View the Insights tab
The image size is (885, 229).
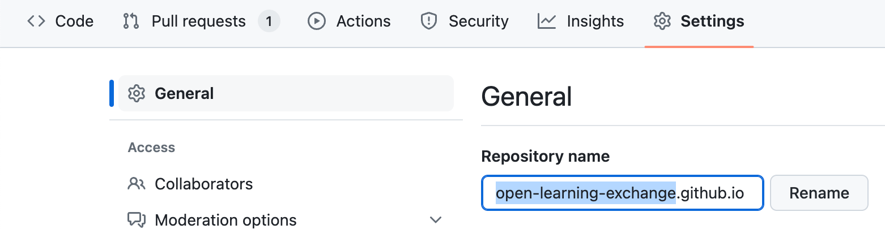pyautogui.click(x=595, y=21)
